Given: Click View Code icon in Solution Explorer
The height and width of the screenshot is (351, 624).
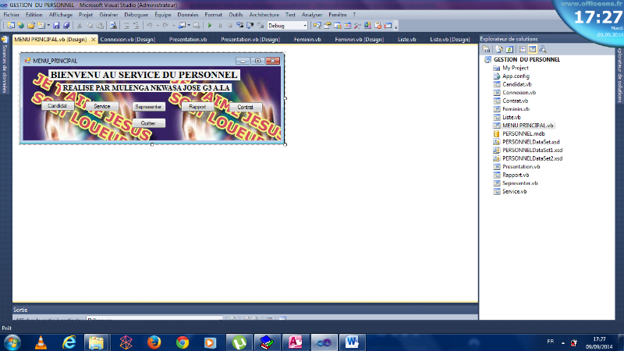Looking at the screenshot, I should pyautogui.click(x=523, y=49).
